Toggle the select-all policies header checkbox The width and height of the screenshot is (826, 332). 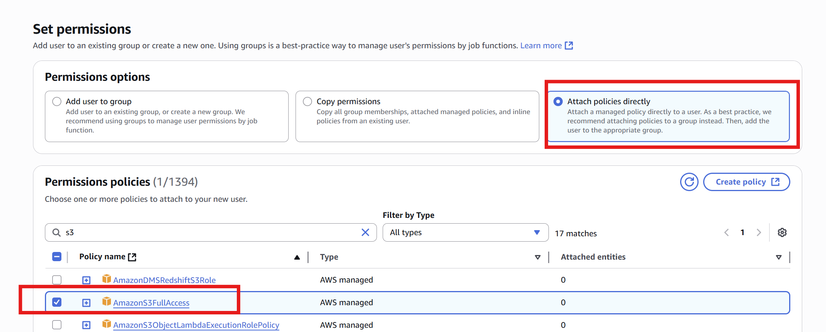click(x=57, y=257)
